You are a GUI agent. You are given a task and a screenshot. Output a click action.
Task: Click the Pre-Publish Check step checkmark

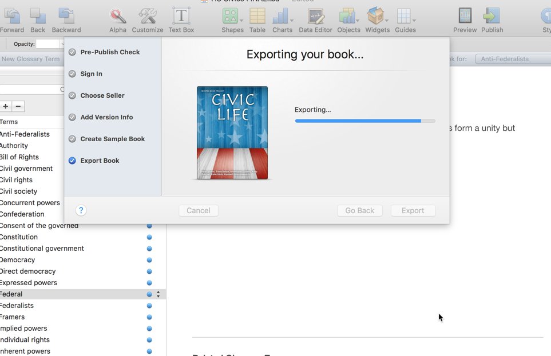[x=72, y=52]
